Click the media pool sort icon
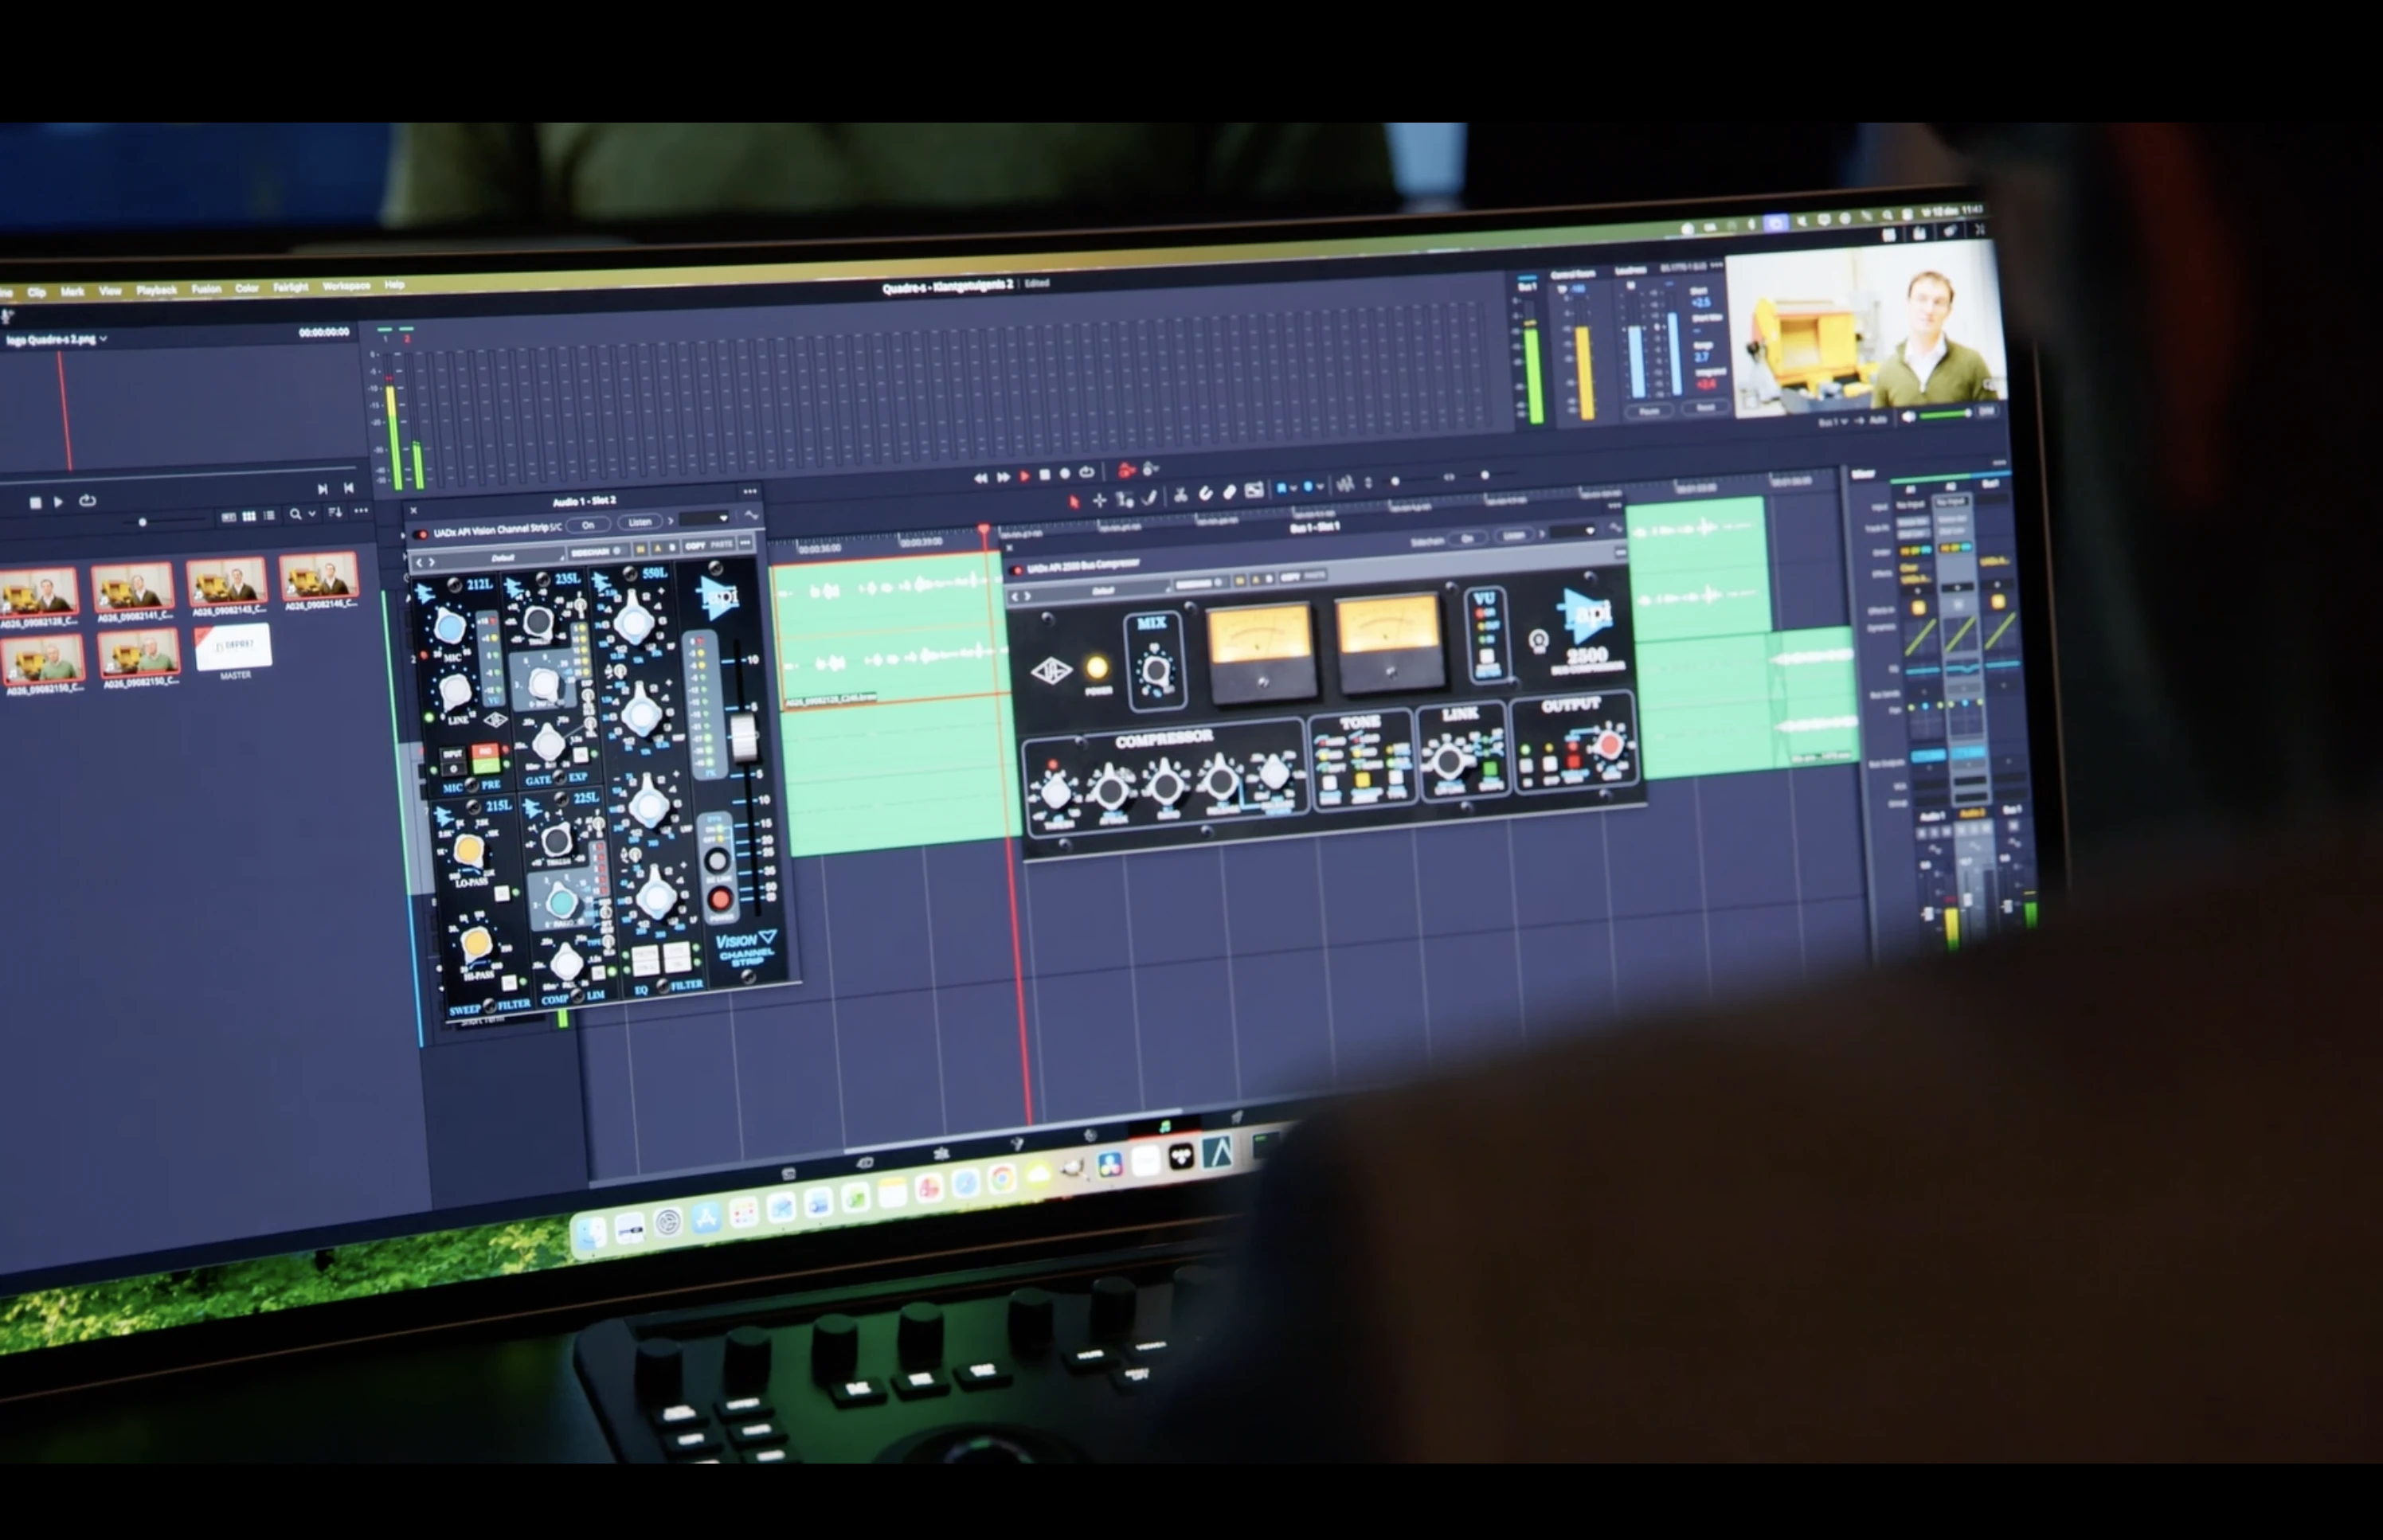 335,512
